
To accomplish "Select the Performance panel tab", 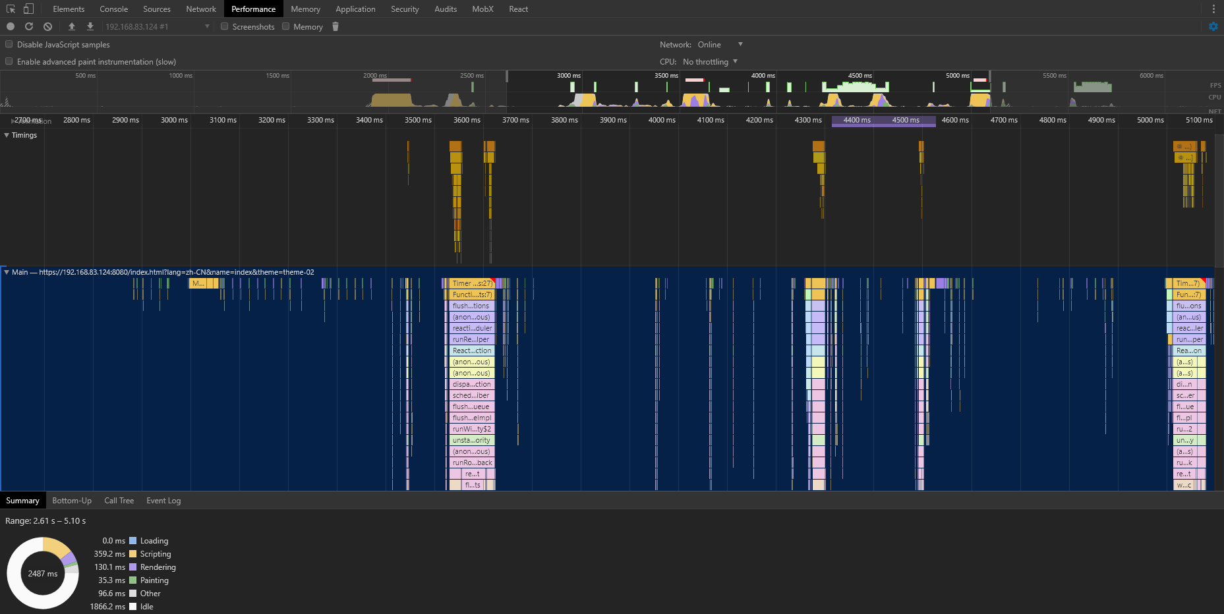I will point(253,9).
